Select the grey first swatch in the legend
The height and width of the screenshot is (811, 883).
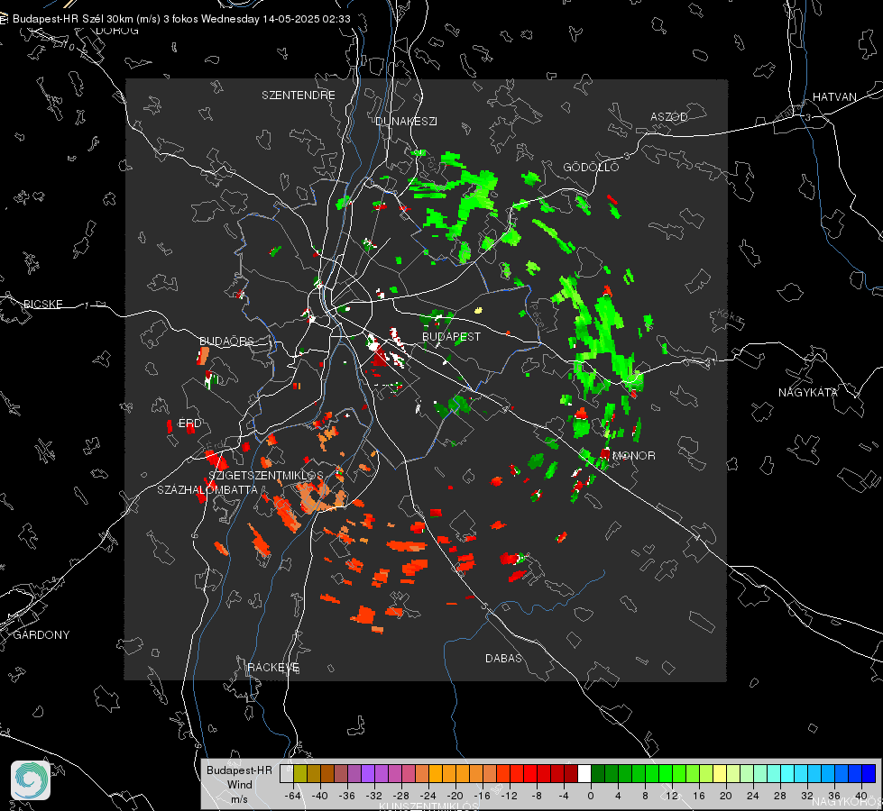[x=287, y=774]
